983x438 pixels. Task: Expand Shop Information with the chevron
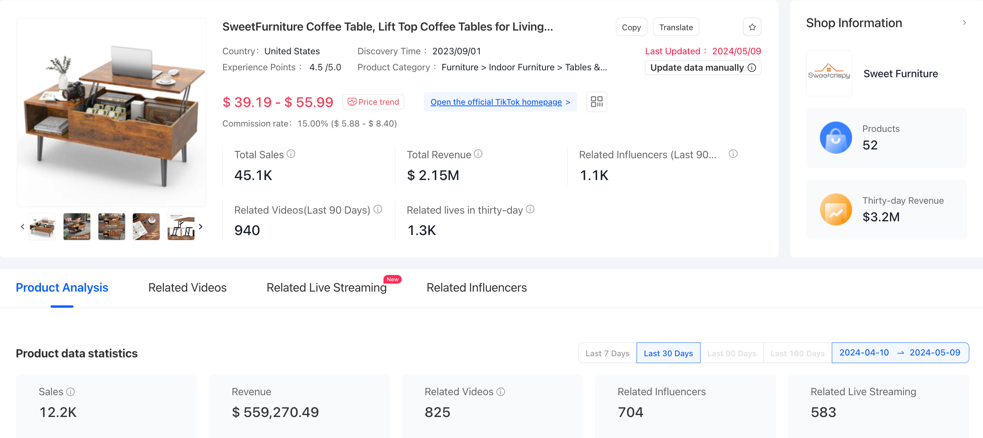tap(964, 23)
